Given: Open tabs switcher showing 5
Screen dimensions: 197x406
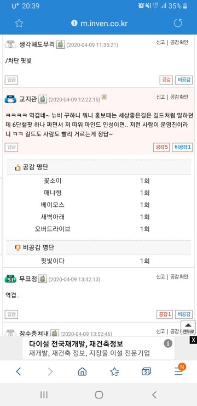Looking at the screenshot, I should (147, 371).
